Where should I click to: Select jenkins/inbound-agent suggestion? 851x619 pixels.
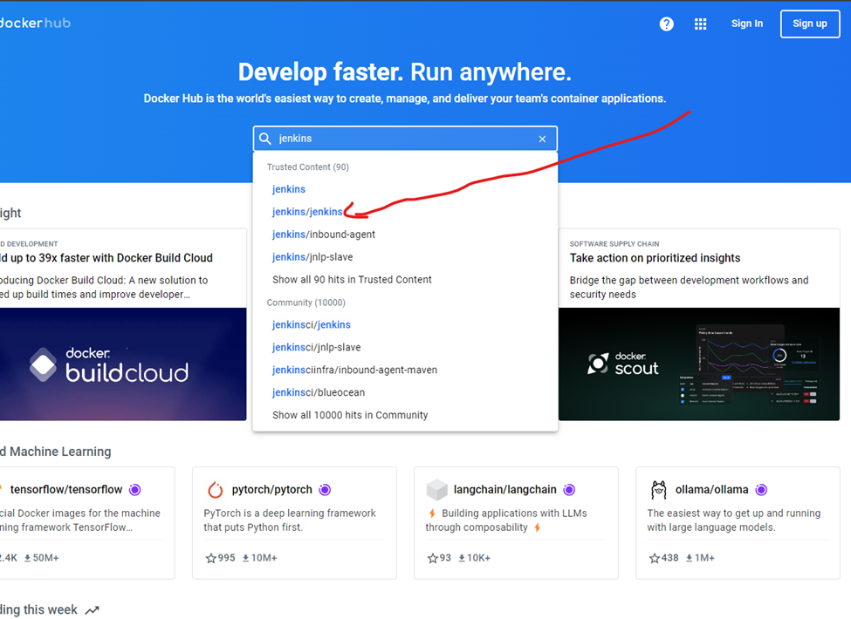click(x=324, y=235)
